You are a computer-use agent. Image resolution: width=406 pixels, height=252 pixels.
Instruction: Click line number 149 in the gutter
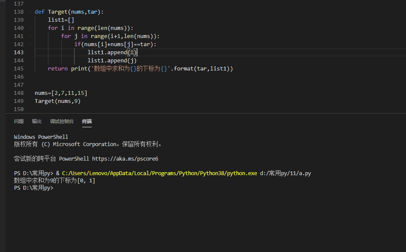tap(19, 101)
